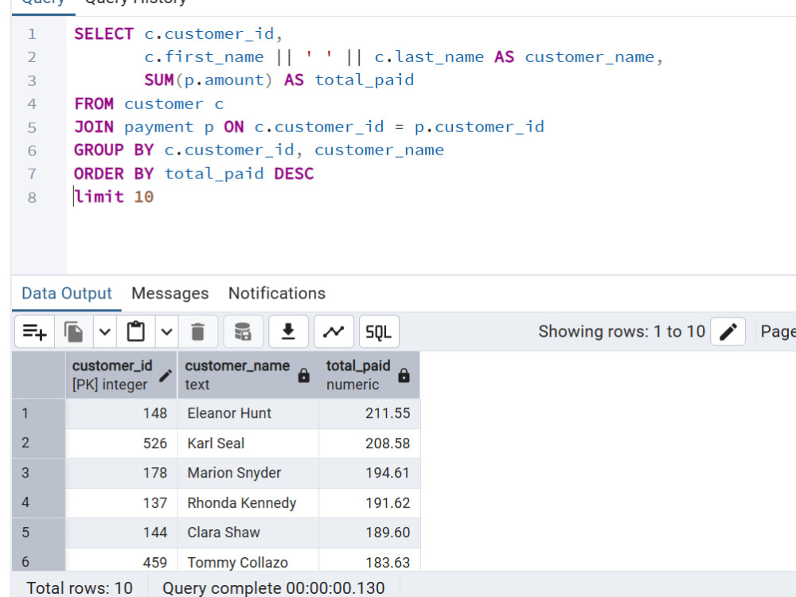Click the cell 'Eleanor Hunt'
Screen dimensions: 796x597
(248, 413)
